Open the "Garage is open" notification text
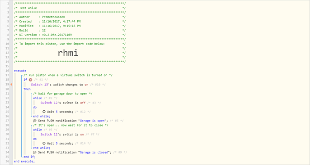312x167 pixels. (x=92, y=121)
